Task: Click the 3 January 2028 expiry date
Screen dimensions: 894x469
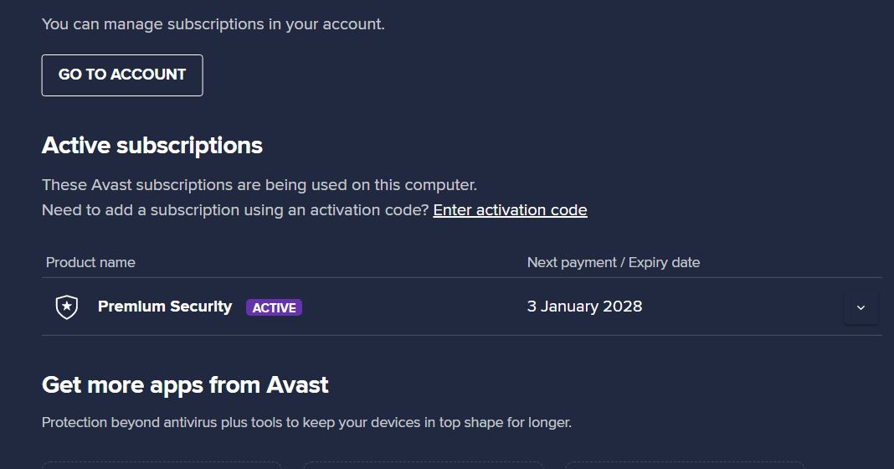Action: tap(584, 307)
